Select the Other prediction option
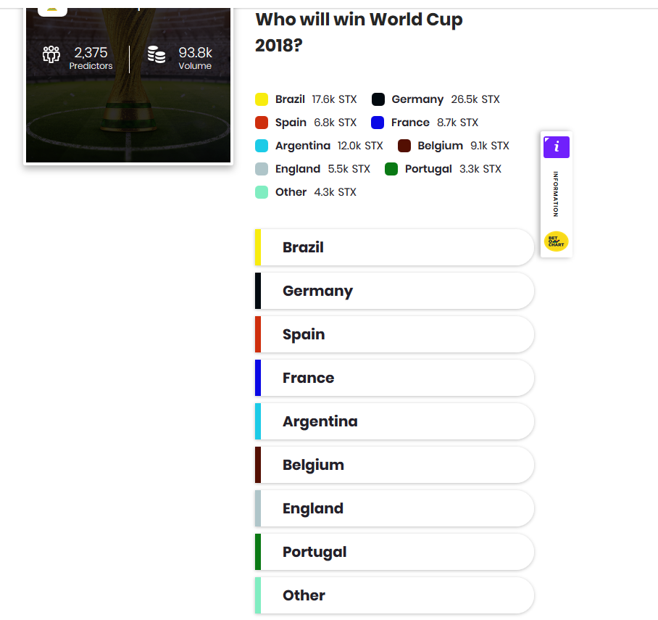This screenshot has height=620, width=658. coord(395,595)
